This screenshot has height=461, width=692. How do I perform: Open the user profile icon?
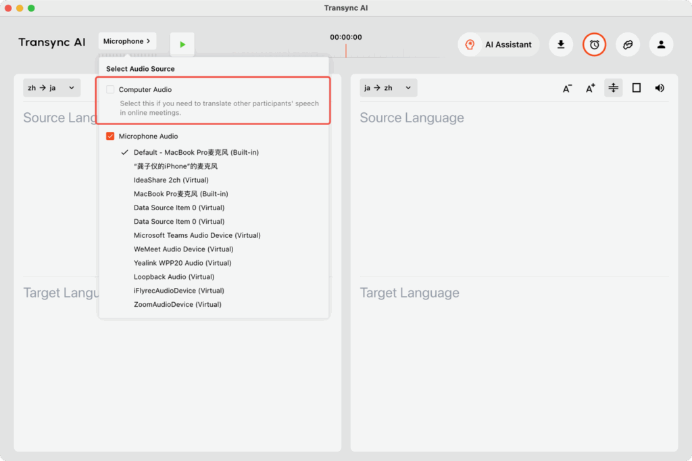click(x=661, y=45)
